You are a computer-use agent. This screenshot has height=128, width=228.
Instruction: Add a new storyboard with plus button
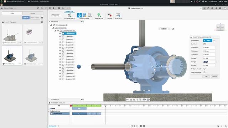(x=58, y=126)
